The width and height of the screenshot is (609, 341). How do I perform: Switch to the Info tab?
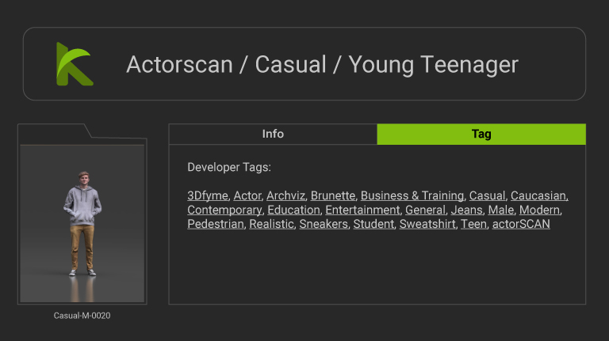[x=273, y=134]
